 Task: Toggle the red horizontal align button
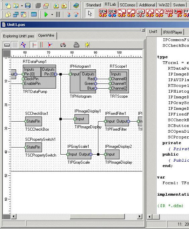pos(34,45)
